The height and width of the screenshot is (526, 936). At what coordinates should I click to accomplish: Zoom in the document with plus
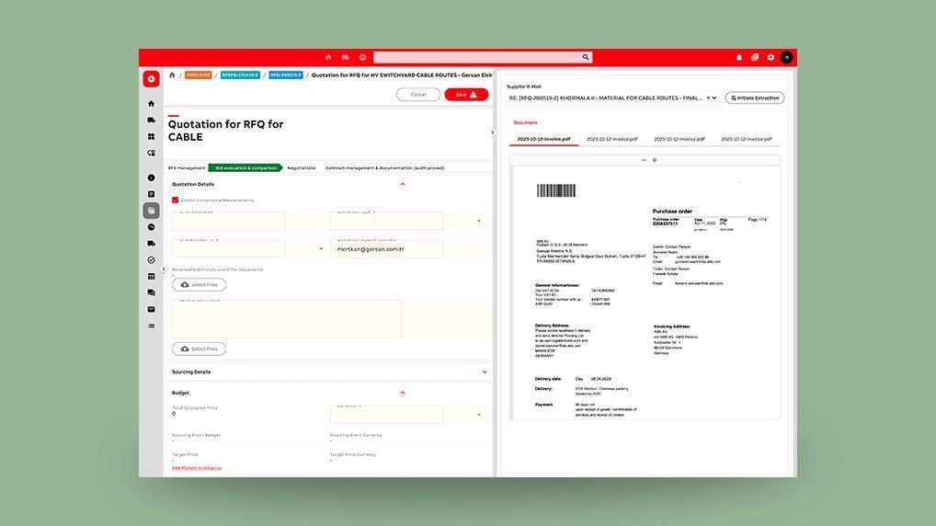pyautogui.click(x=655, y=160)
